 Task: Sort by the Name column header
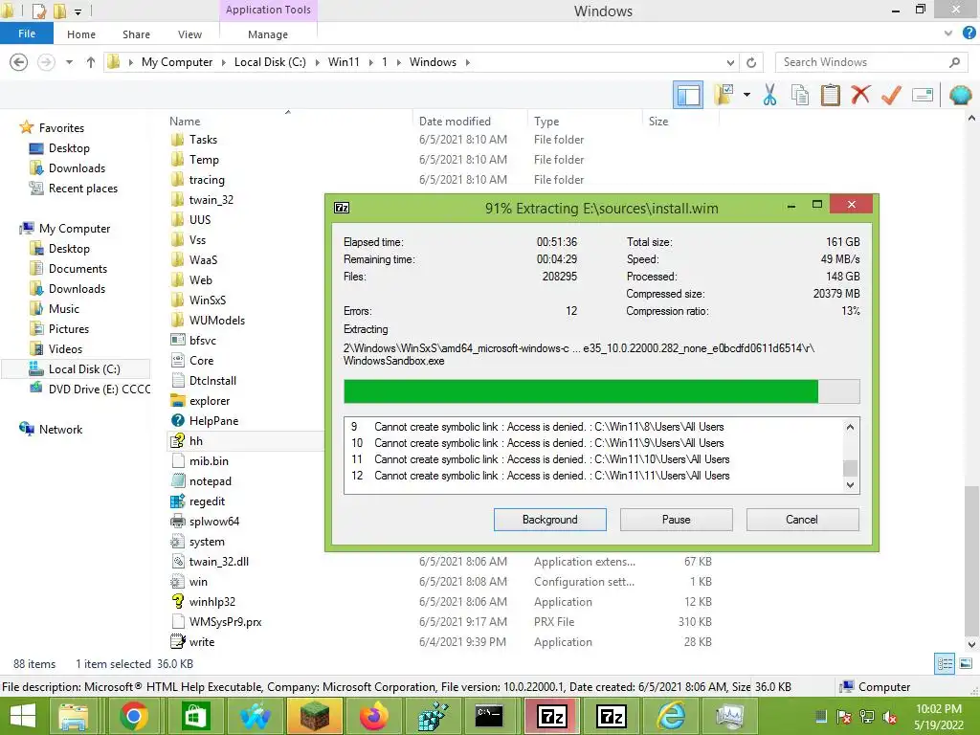point(185,122)
